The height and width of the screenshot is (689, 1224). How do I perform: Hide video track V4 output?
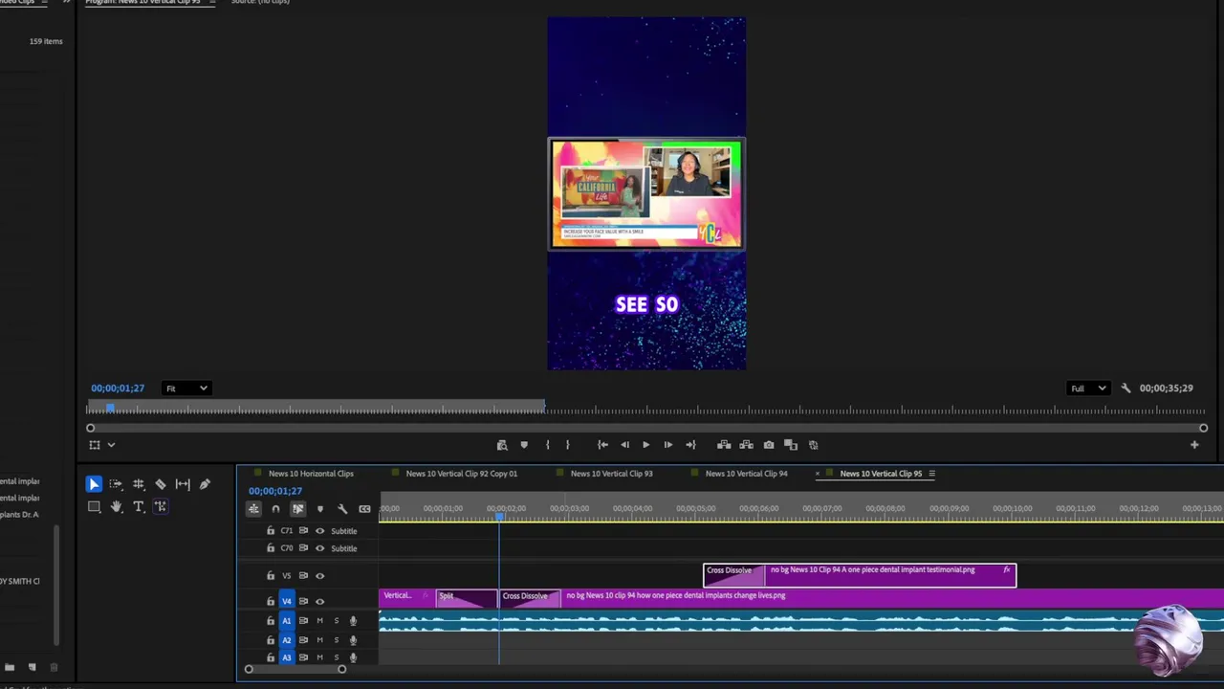point(320,602)
